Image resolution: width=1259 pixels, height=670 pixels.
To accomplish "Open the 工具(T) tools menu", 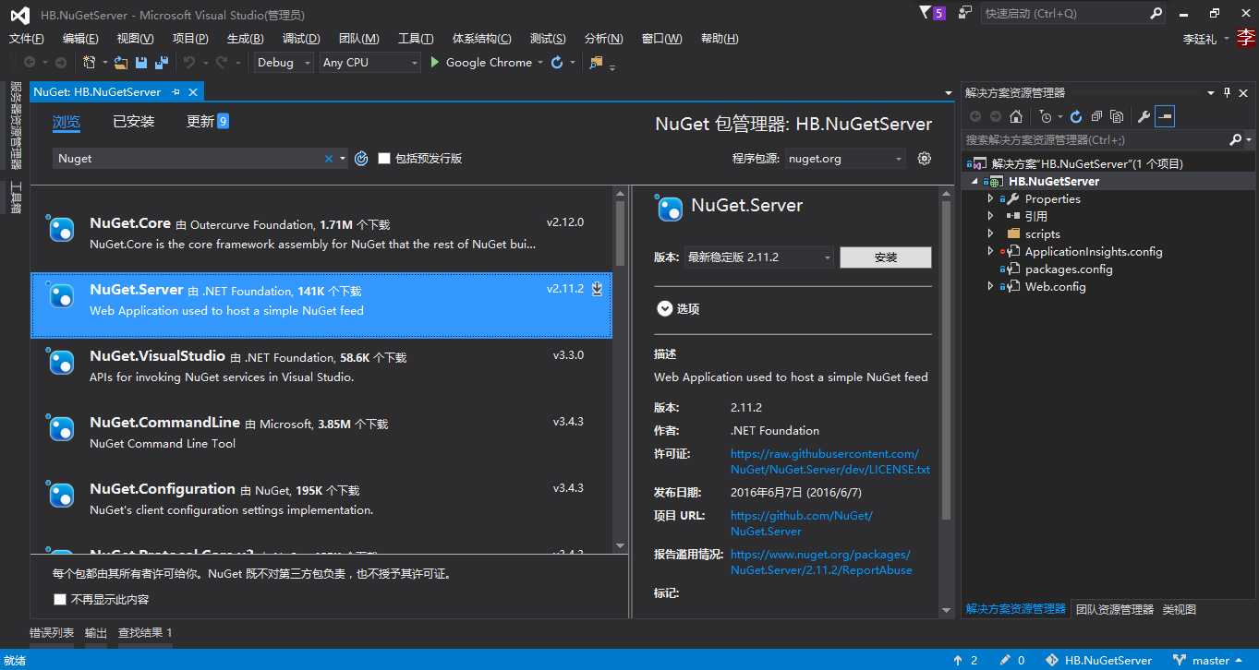I will pyautogui.click(x=416, y=39).
